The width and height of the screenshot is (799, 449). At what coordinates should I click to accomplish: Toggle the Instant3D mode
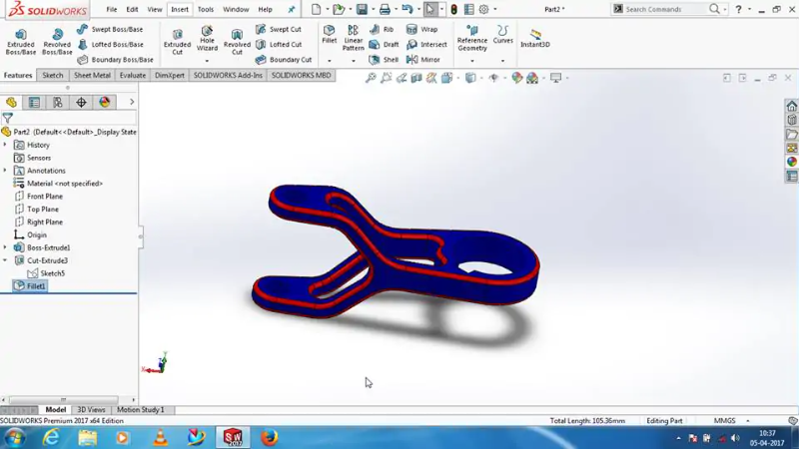click(535, 38)
